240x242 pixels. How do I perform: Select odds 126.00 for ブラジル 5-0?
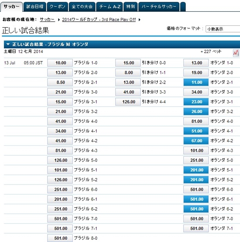[x=60, y=160]
